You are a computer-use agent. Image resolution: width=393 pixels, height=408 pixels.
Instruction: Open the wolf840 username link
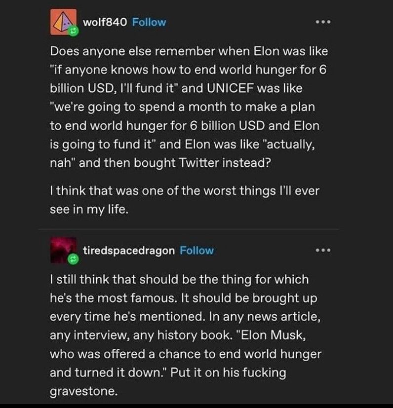(105, 22)
